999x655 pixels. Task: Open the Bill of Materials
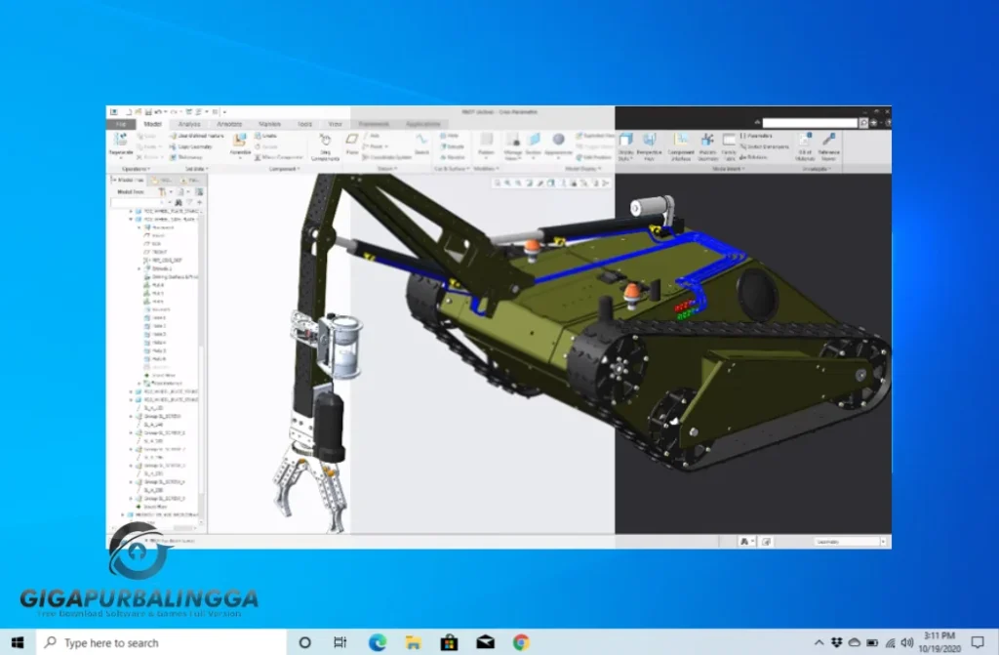click(806, 144)
